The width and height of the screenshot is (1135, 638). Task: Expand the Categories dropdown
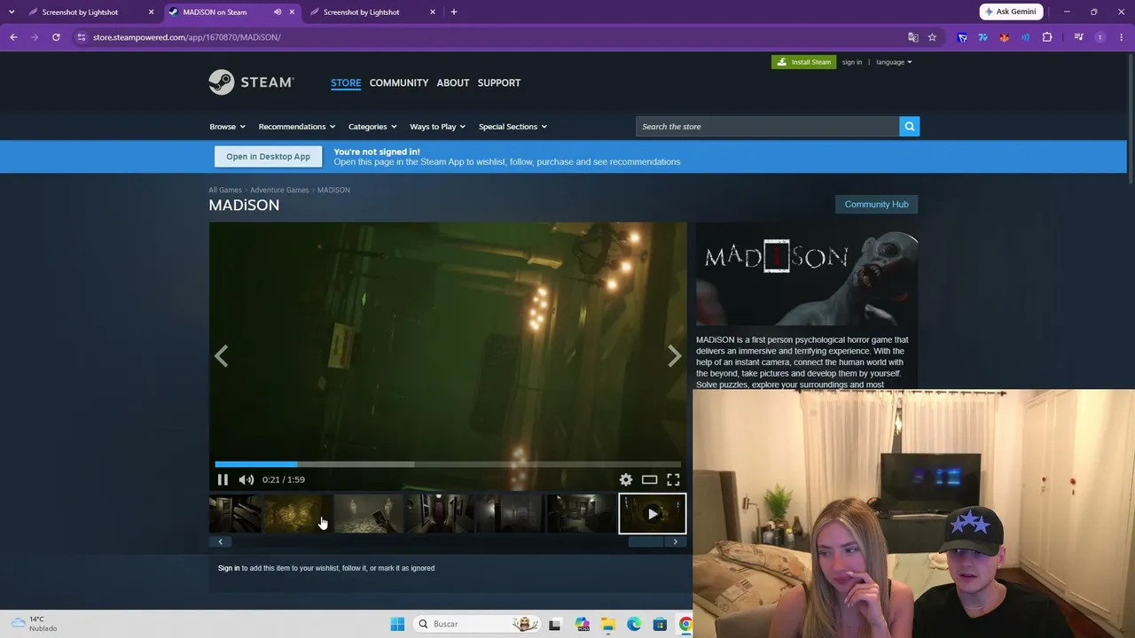[x=372, y=127]
